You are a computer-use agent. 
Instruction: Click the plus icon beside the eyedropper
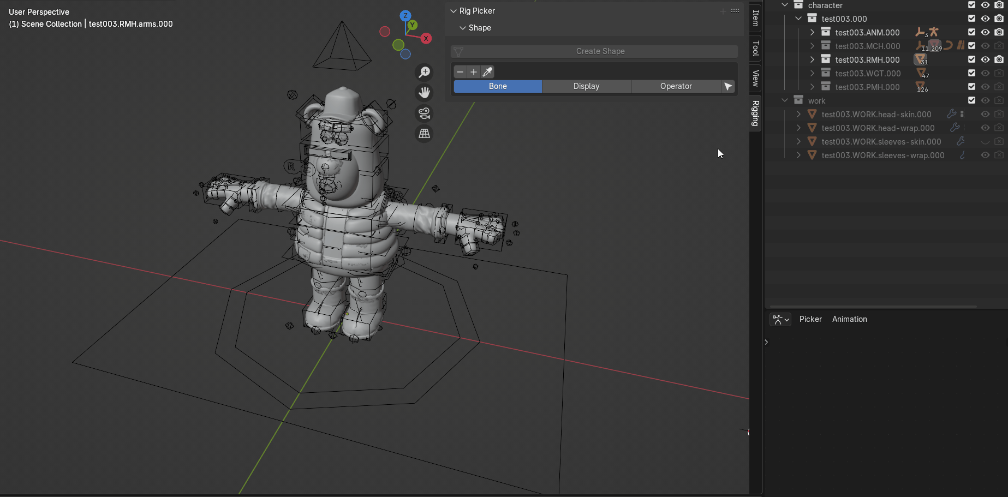[474, 72]
